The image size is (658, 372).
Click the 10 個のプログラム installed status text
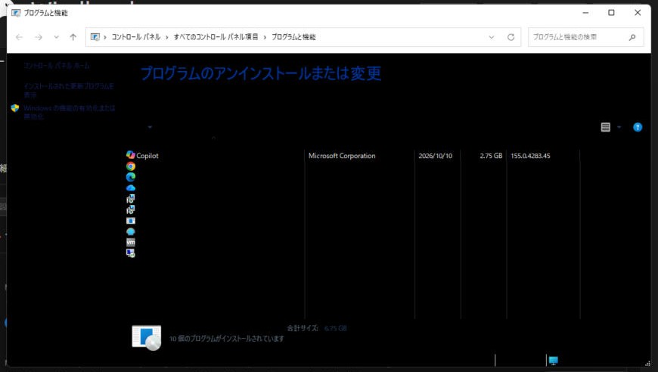[227, 339]
